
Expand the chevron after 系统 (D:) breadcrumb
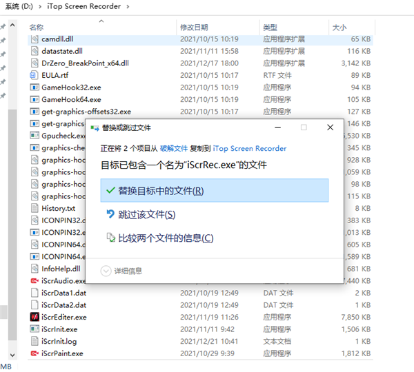click(40, 6)
